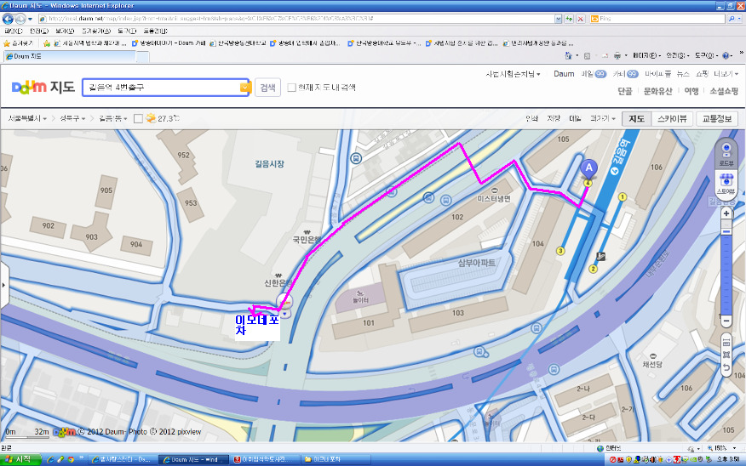Click the blue A location marker on the map
This screenshot has height=466, width=746.
pos(588,169)
